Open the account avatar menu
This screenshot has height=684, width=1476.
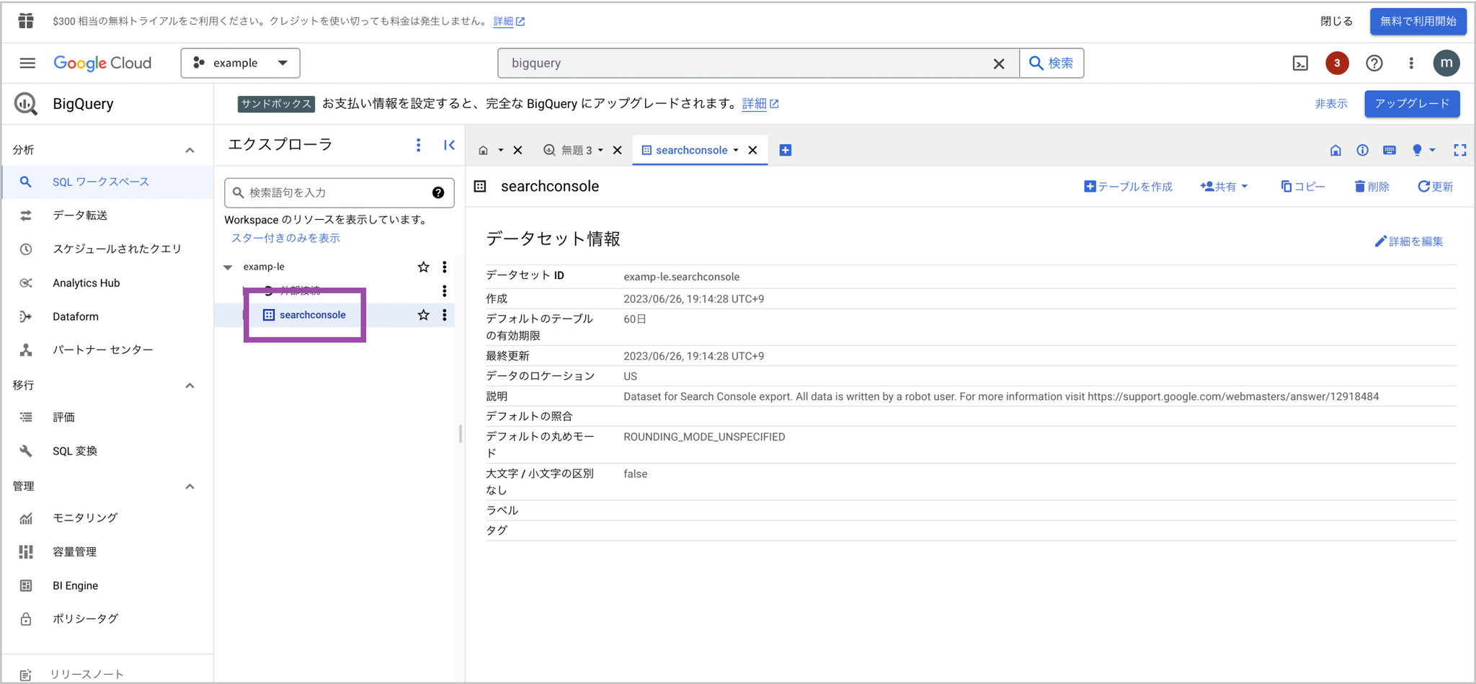click(x=1446, y=63)
